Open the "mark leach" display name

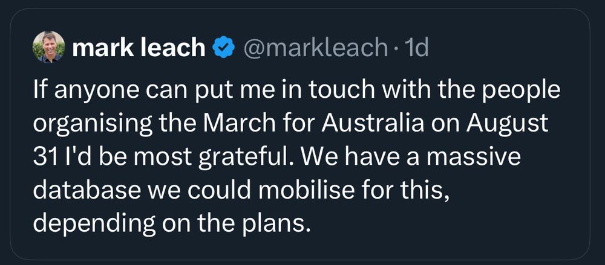tap(139, 47)
